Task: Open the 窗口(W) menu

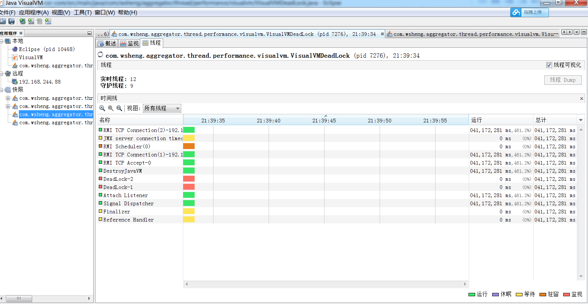Action: [x=105, y=13]
